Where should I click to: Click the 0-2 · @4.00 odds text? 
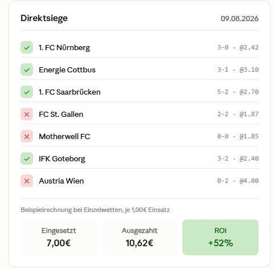pos(238,181)
